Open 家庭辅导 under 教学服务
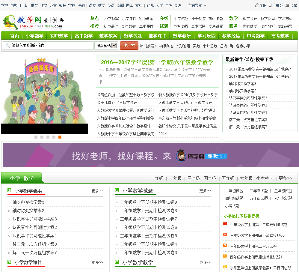The height and width of the screenshot is (272, 299). click(285, 26)
